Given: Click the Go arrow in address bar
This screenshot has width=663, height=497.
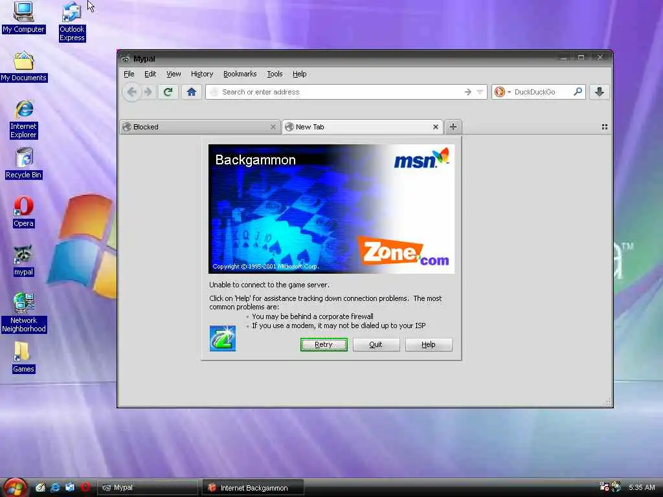Looking at the screenshot, I should tap(467, 92).
